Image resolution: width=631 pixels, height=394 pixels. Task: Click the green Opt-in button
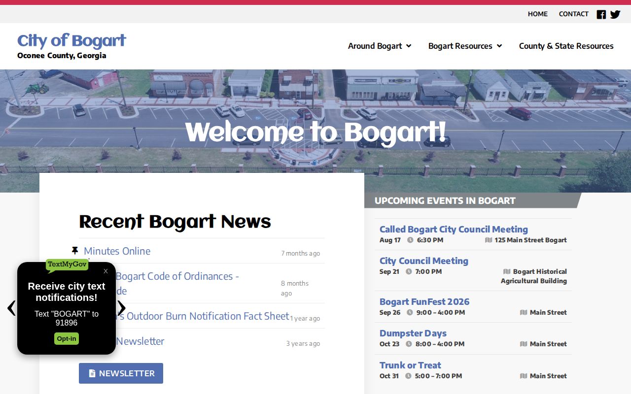tap(67, 339)
